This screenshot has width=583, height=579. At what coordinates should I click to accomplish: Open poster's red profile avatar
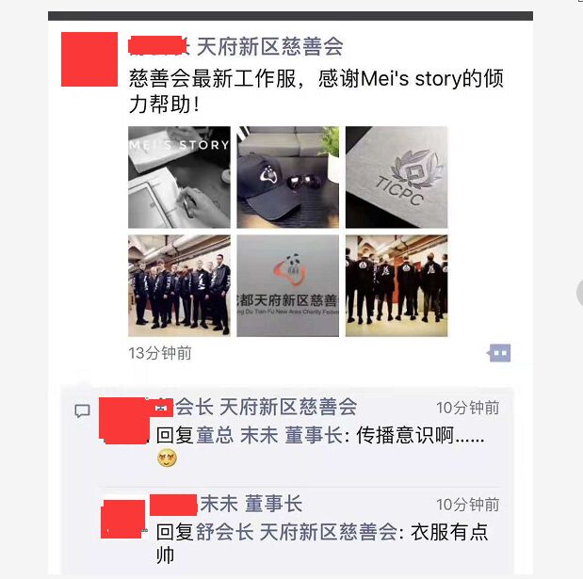(89, 59)
